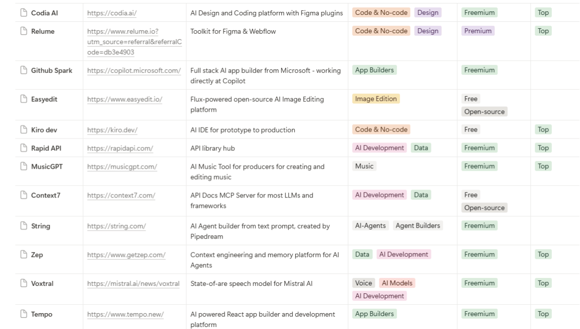This screenshot has height=329, width=580.
Task: Click the Premium pricing tag for Relume
Action: (478, 31)
